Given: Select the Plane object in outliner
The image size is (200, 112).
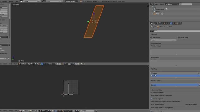Looking at the screenshot, I should (157, 14).
